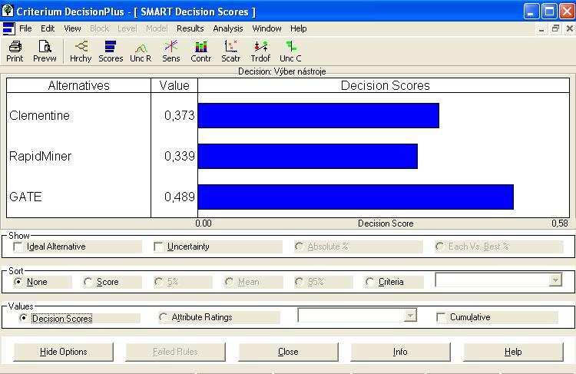Select the RapidMiner alternative row
576x374 pixels.
coord(41,156)
